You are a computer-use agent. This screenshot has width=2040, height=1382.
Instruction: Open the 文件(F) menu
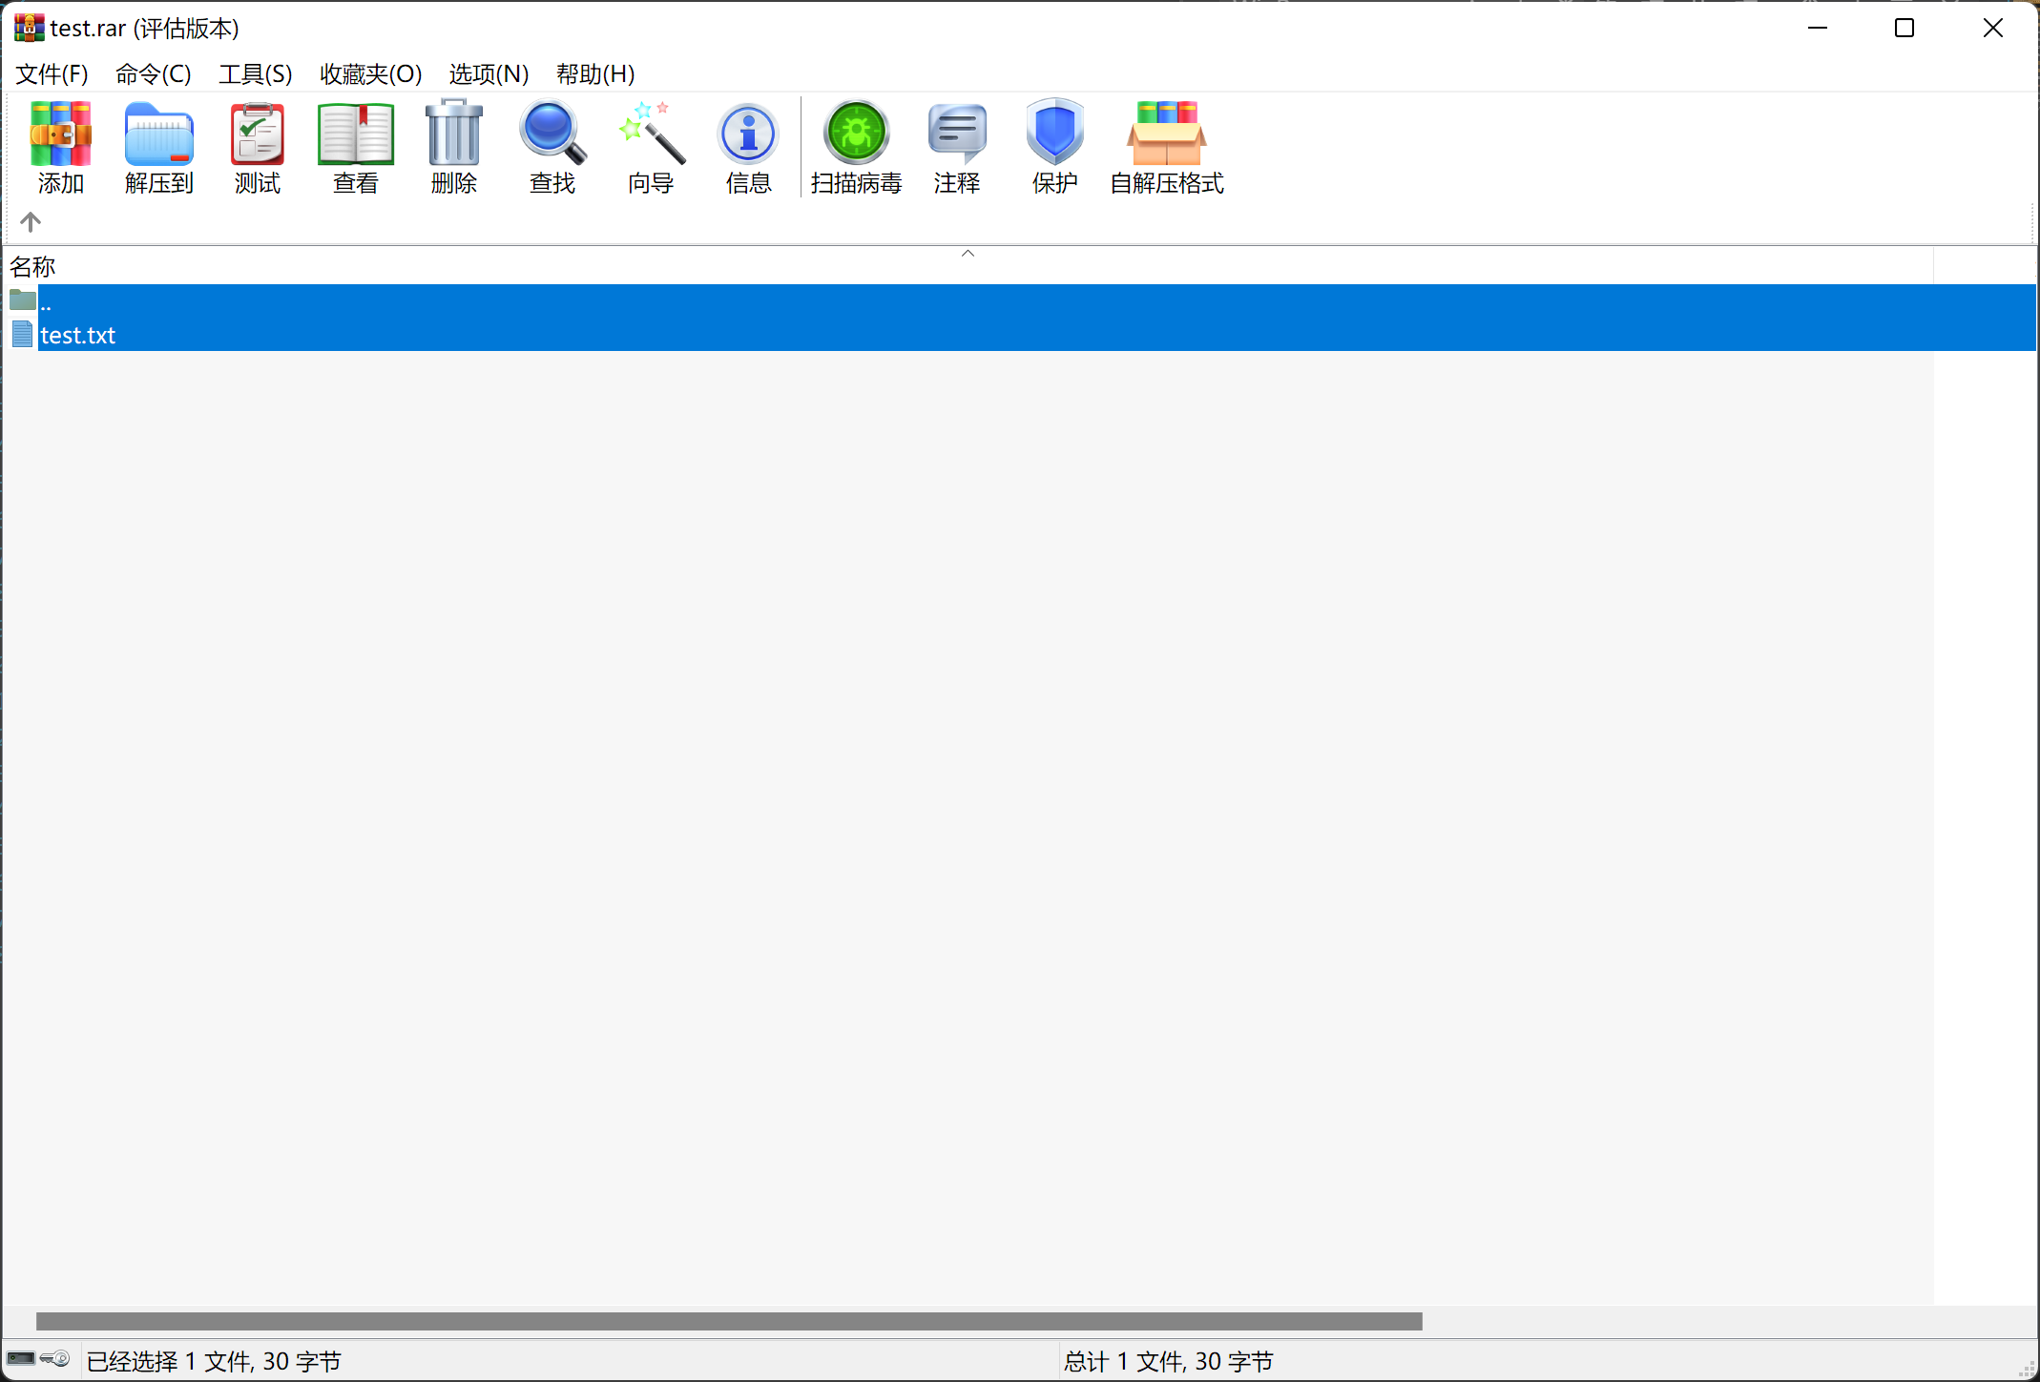click(x=52, y=73)
